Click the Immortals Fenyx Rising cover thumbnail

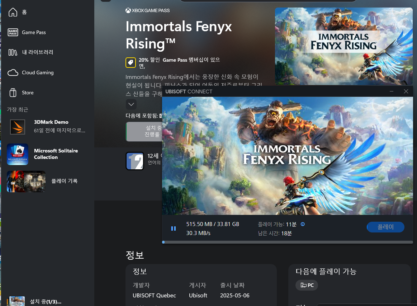[x=343, y=46]
